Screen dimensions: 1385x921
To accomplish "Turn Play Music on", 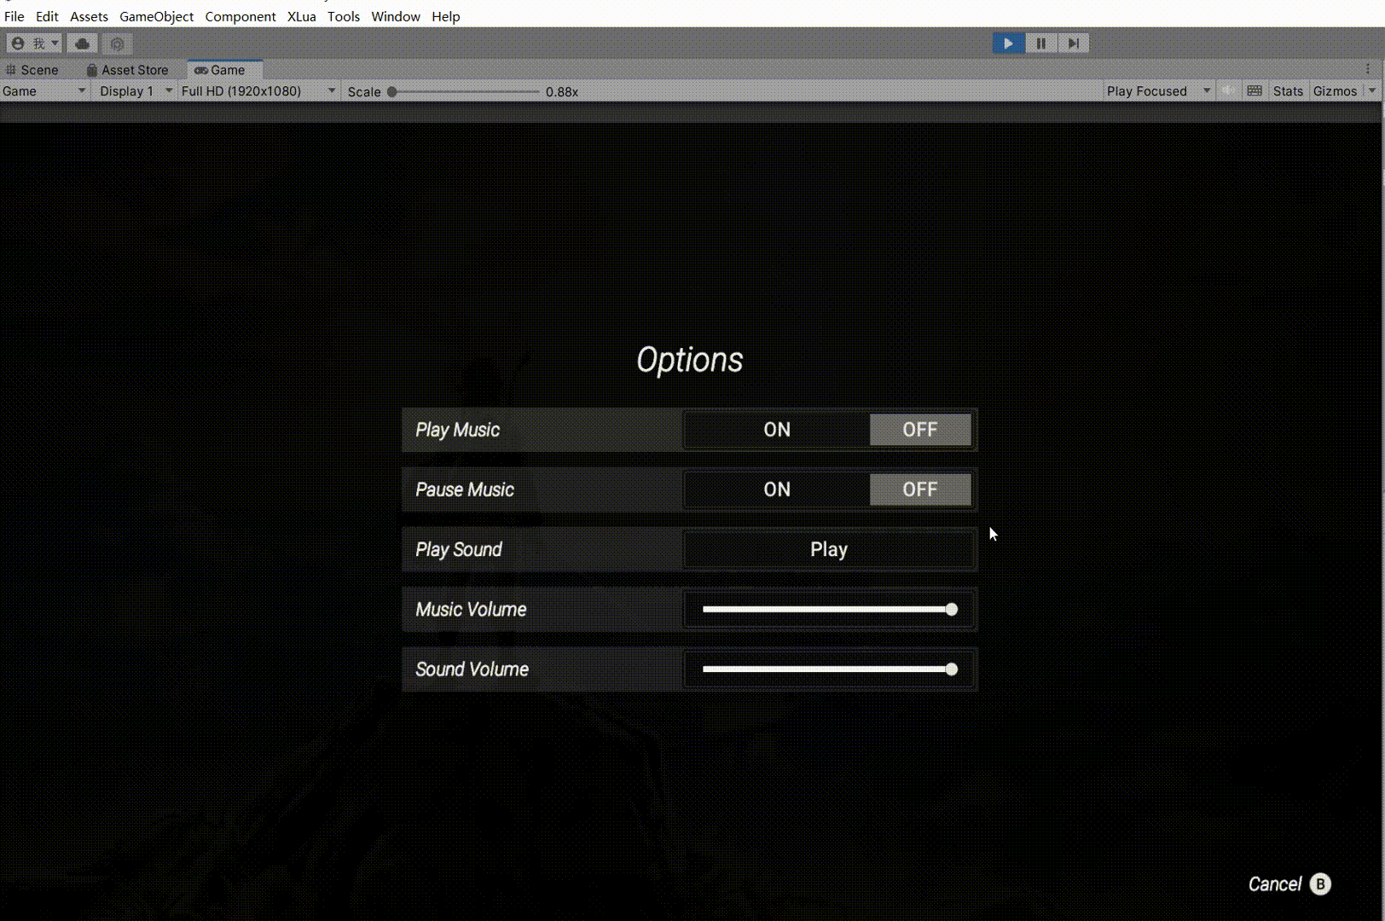I will tap(776, 430).
